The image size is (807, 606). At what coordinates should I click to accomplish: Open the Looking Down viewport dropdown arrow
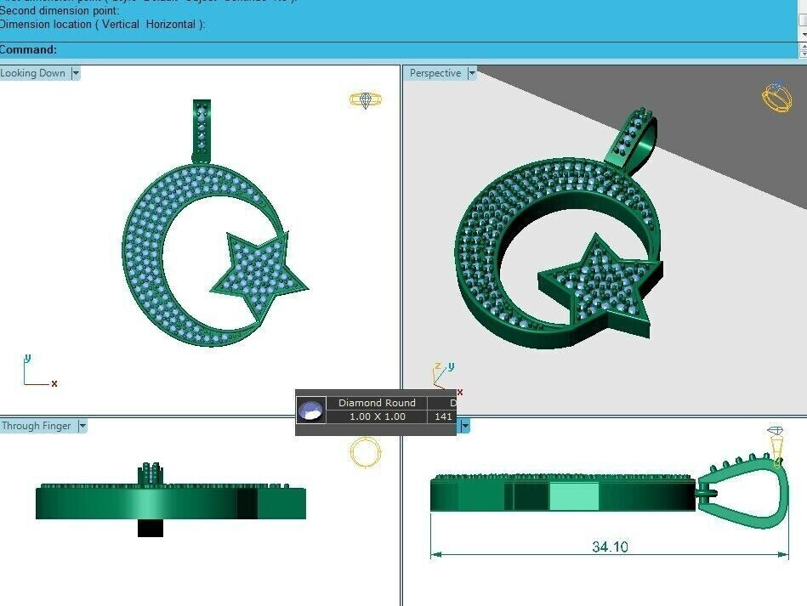pos(76,73)
